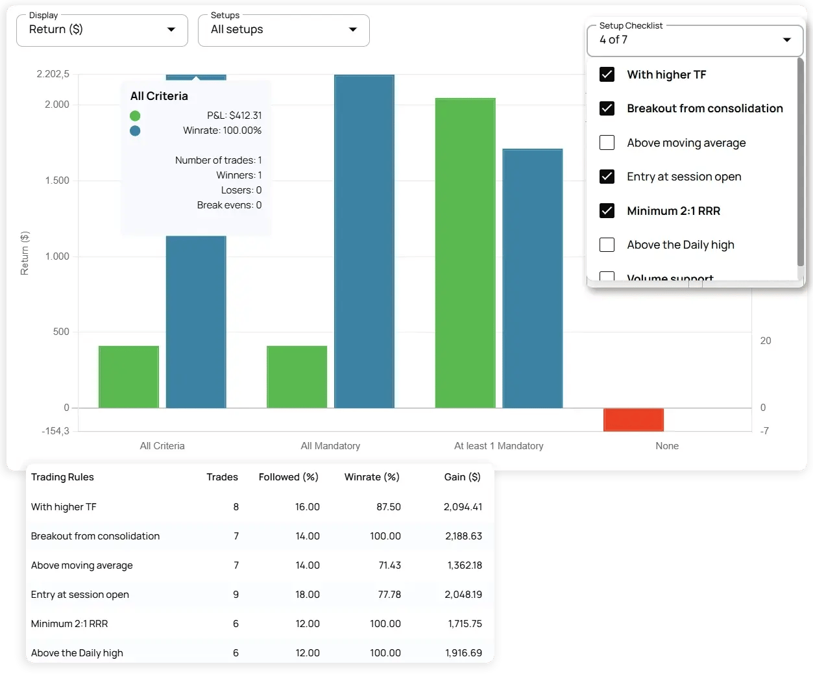The image size is (813, 692).
Task: Uncheck the With higher TF checkbox
Action: pyautogui.click(x=607, y=75)
